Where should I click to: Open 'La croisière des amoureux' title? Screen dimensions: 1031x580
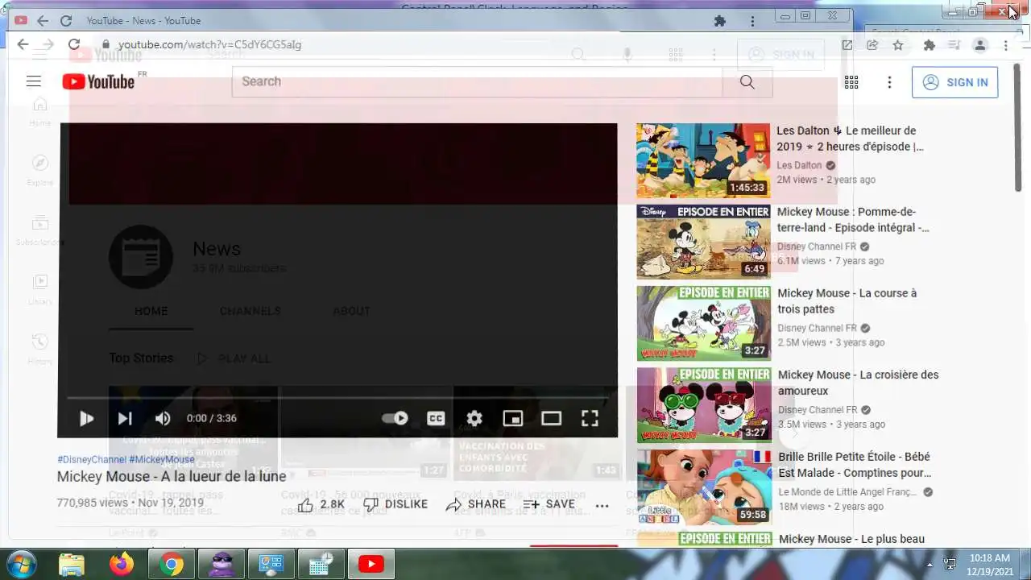click(858, 383)
